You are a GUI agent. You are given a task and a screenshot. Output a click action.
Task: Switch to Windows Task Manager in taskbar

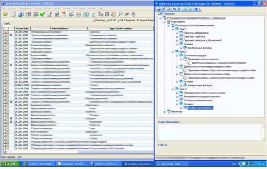coord(39,164)
